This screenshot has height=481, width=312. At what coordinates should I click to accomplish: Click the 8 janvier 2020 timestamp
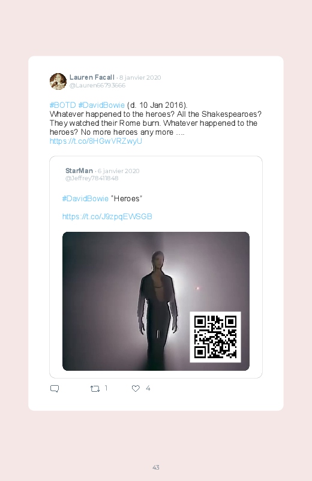[140, 78]
